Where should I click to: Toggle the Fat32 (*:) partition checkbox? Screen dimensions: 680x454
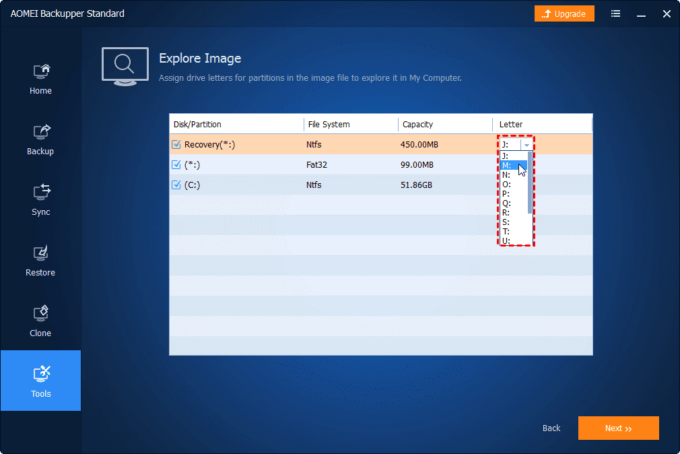coord(176,165)
